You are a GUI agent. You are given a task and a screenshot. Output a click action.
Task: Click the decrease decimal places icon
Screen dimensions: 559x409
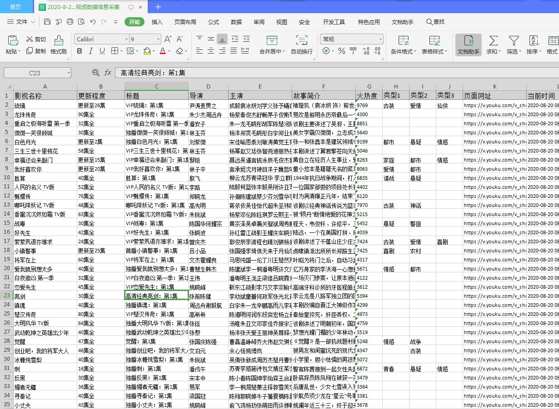[x=377, y=51]
